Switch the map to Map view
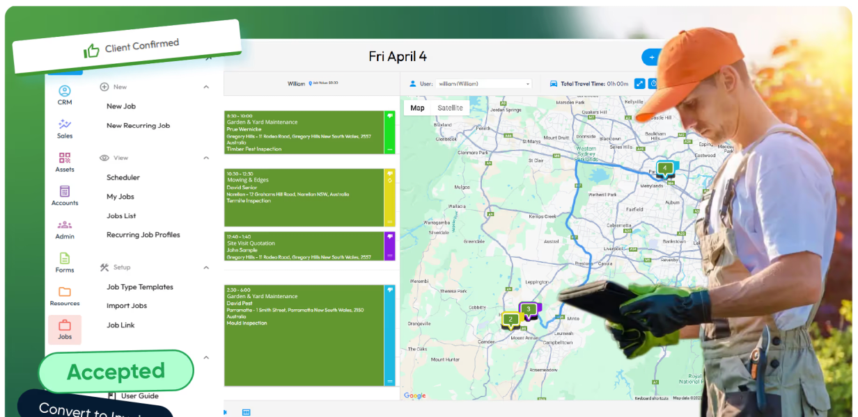The height and width of the screenshot is (417, 858). coord(417,108)
